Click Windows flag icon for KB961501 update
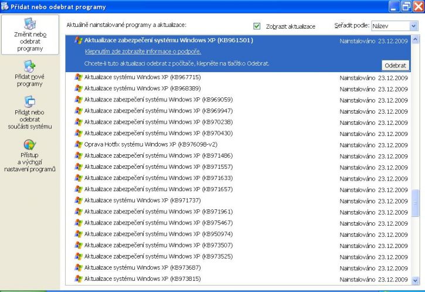 point(79,40)
